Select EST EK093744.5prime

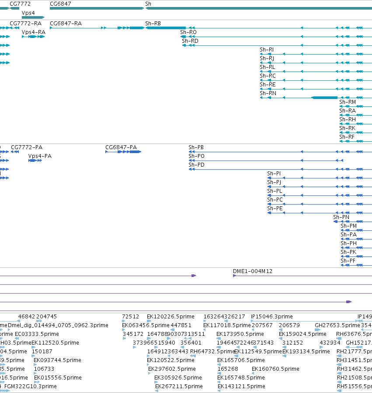[x=58, y=360]
